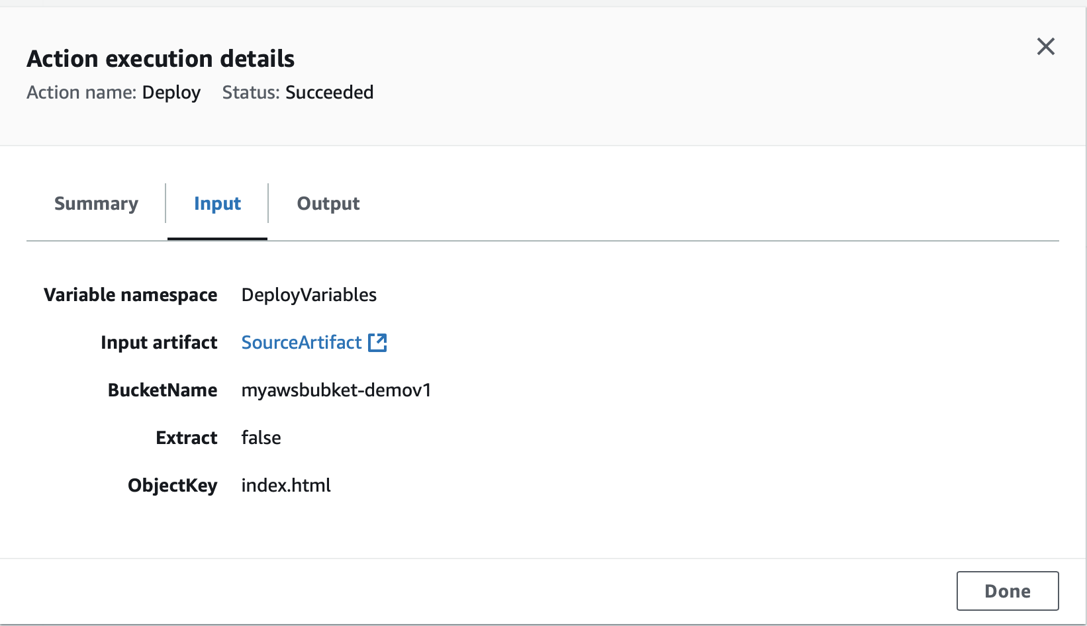Select the DeployVariables namespace value

point(309,295)
